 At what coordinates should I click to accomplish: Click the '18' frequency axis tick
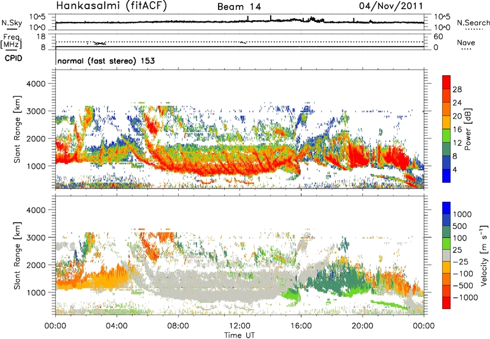click(x=41, y=37)
